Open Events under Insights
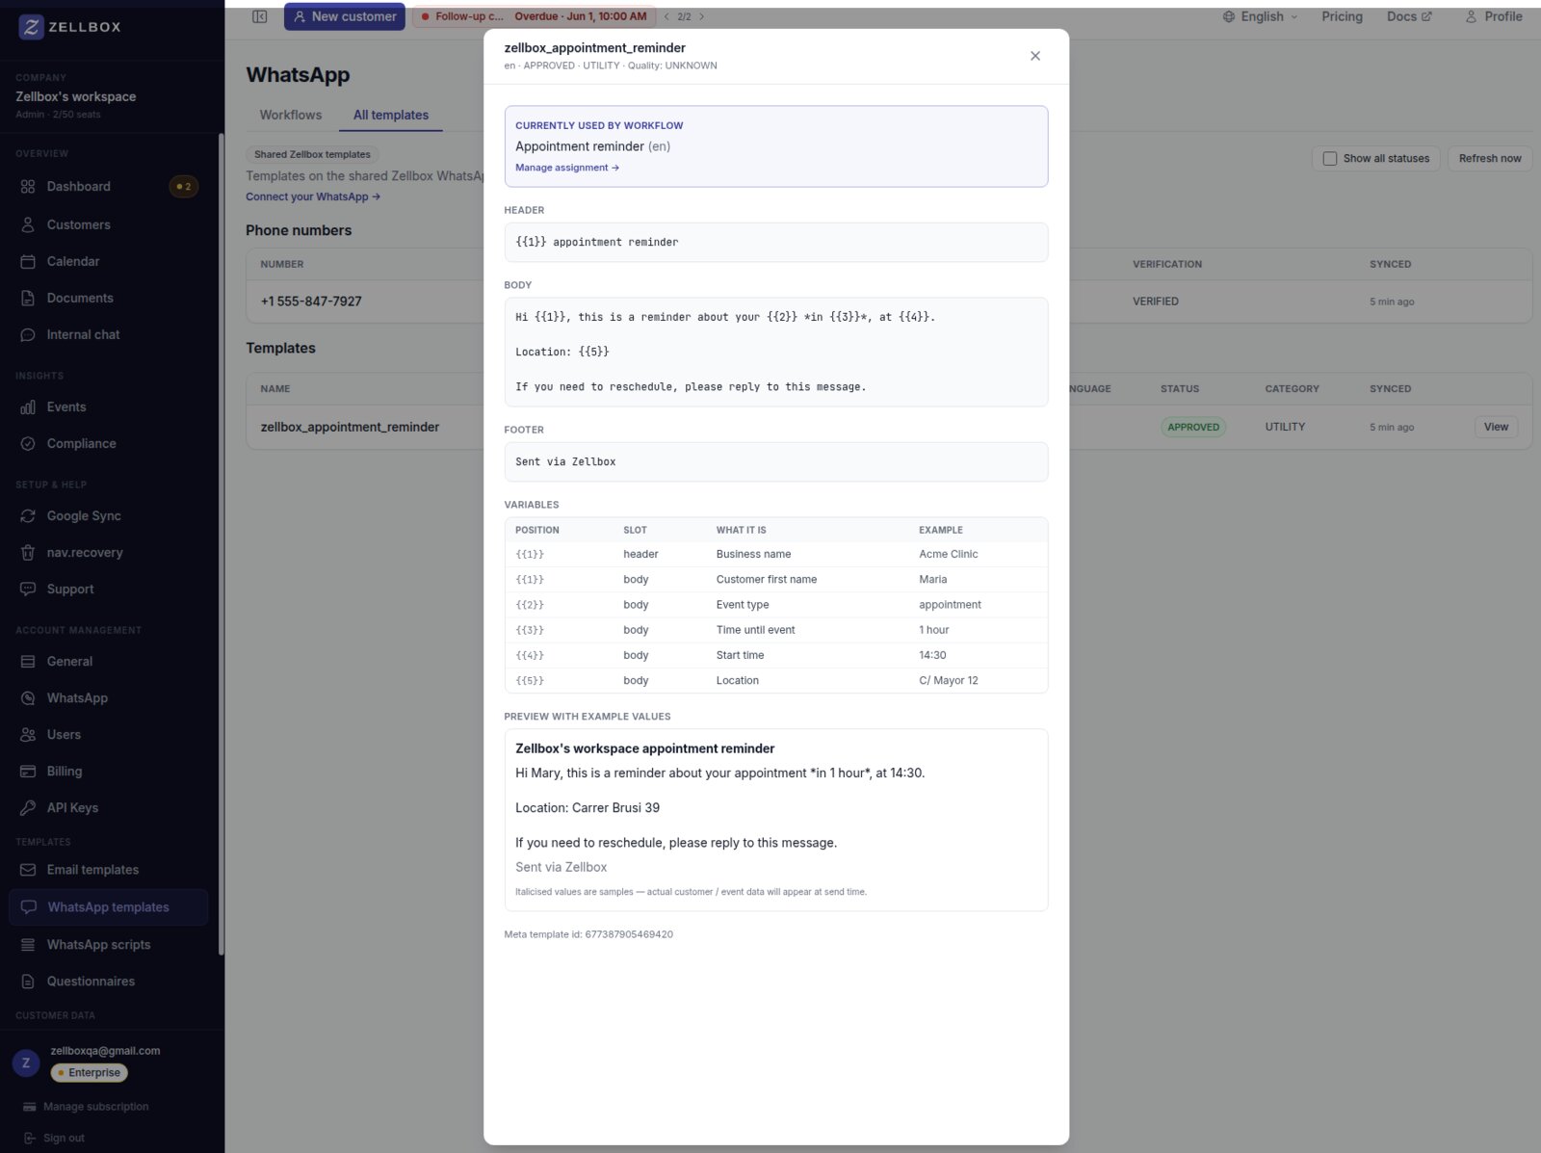The height and width of the screenshot is (1153, 1541). tap(66, 406)
